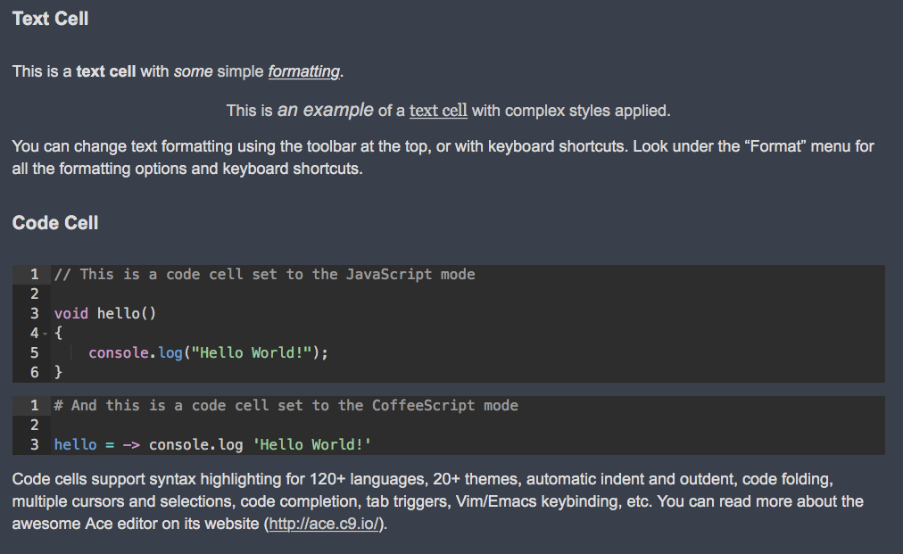Click the "void hello()" code line
This screenshot has height=554, width=903.
(x=105, y=314)
